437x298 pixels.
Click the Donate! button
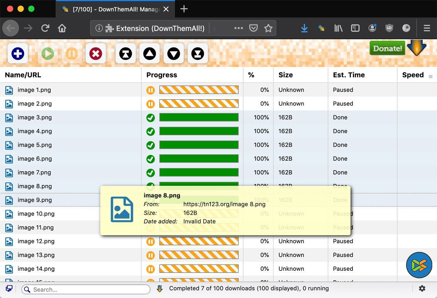pyautogui.click(x=387, y=48)
